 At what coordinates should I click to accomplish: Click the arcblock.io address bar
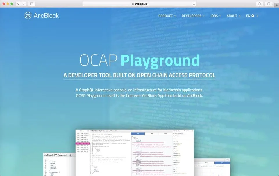click(139, 4)
